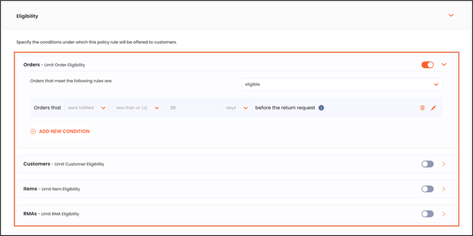Disable the Orders eligibility toggle

tap(427, 65)
